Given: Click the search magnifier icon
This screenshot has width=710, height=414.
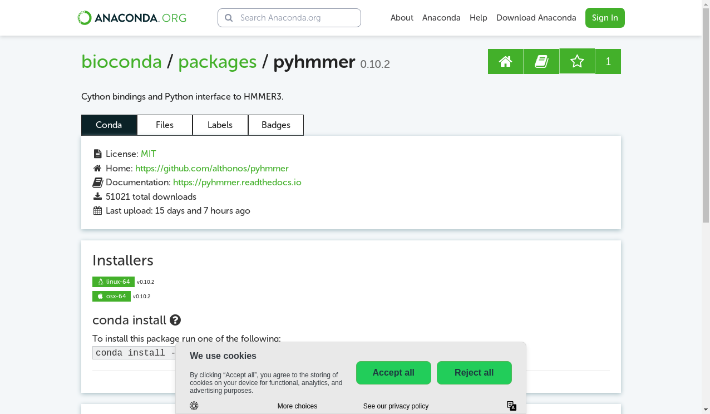Looking at the screenshot, I should pyautogui.click(x=229, y=18).
